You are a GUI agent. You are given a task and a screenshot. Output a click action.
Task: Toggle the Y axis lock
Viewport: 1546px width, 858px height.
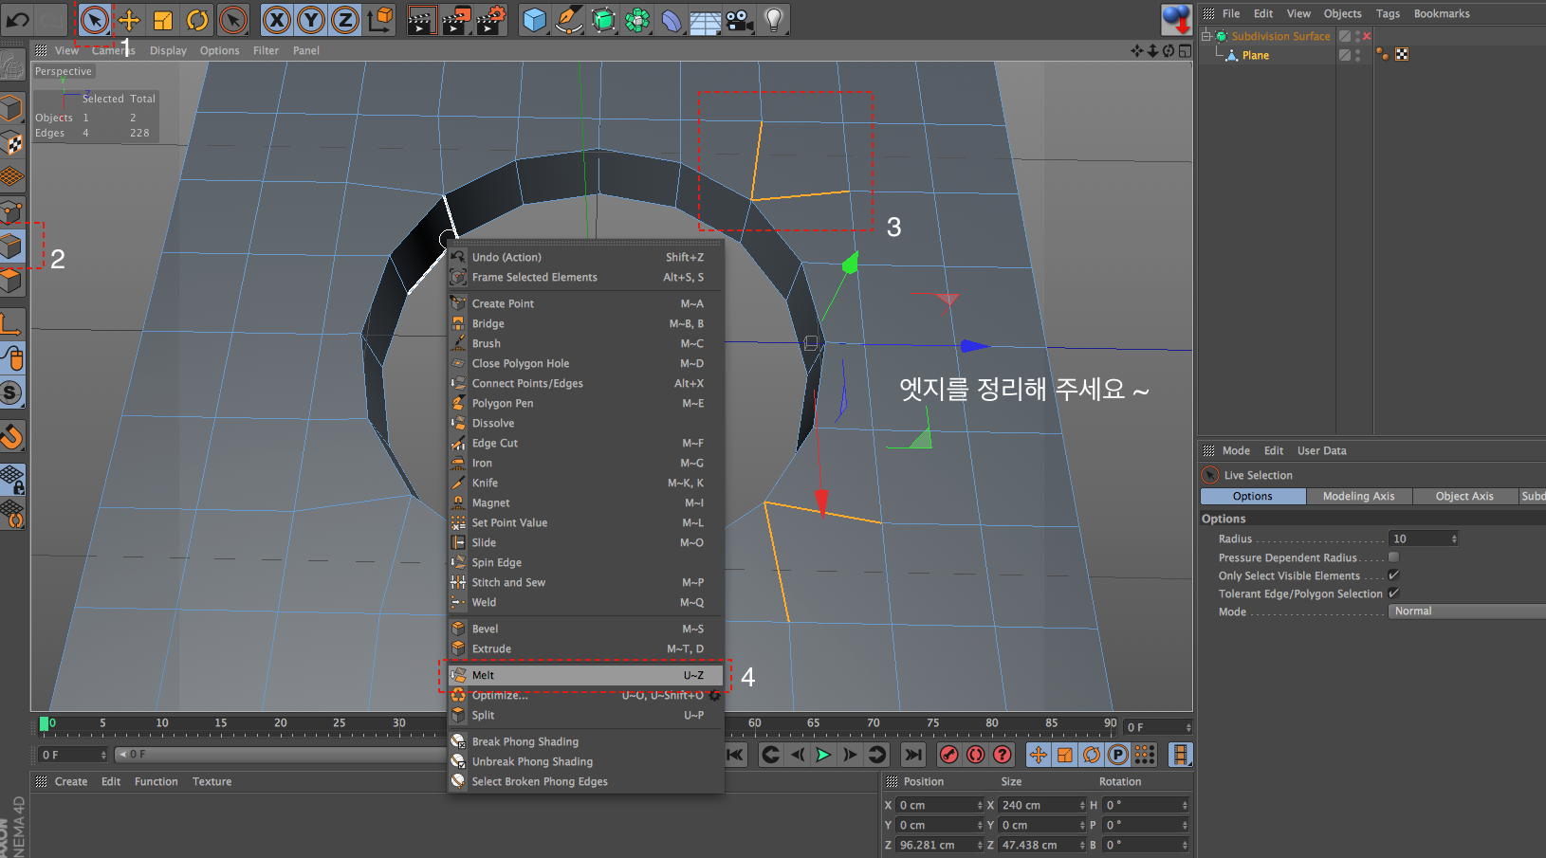click(310, 19)
